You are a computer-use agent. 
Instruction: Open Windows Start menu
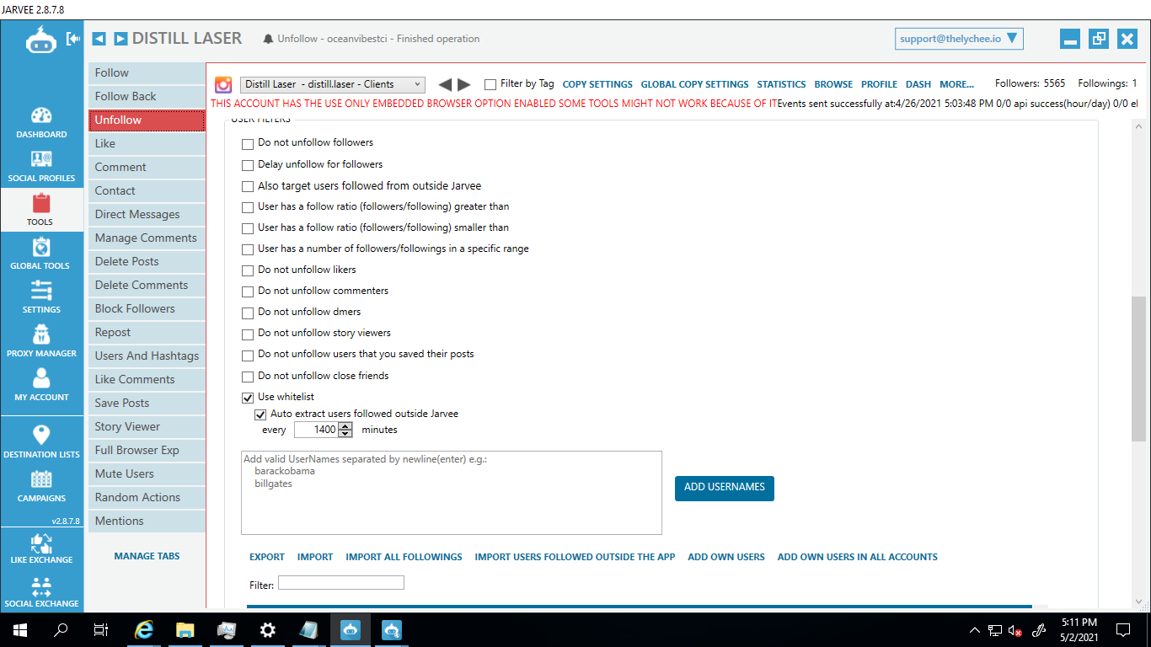point(19,629)
